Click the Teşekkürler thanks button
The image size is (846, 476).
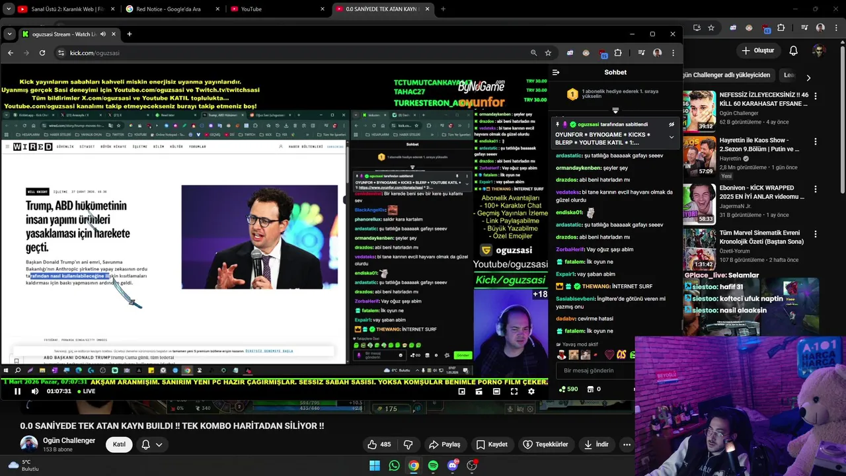(x=546, y=444)
